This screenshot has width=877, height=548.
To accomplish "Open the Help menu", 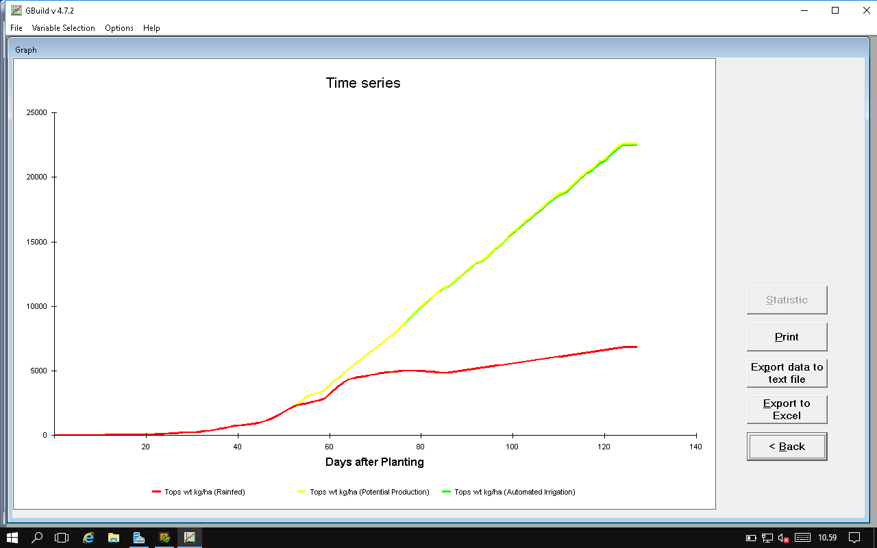I will [151, 28].
